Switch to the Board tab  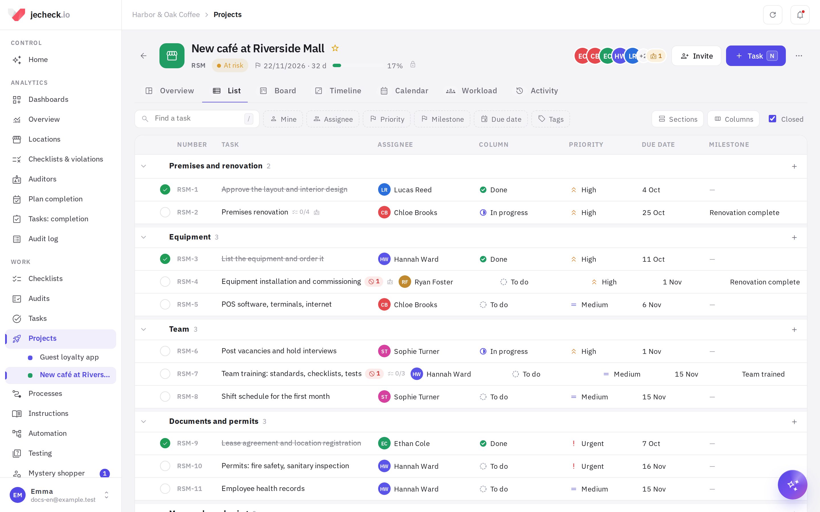click(278, 91)
